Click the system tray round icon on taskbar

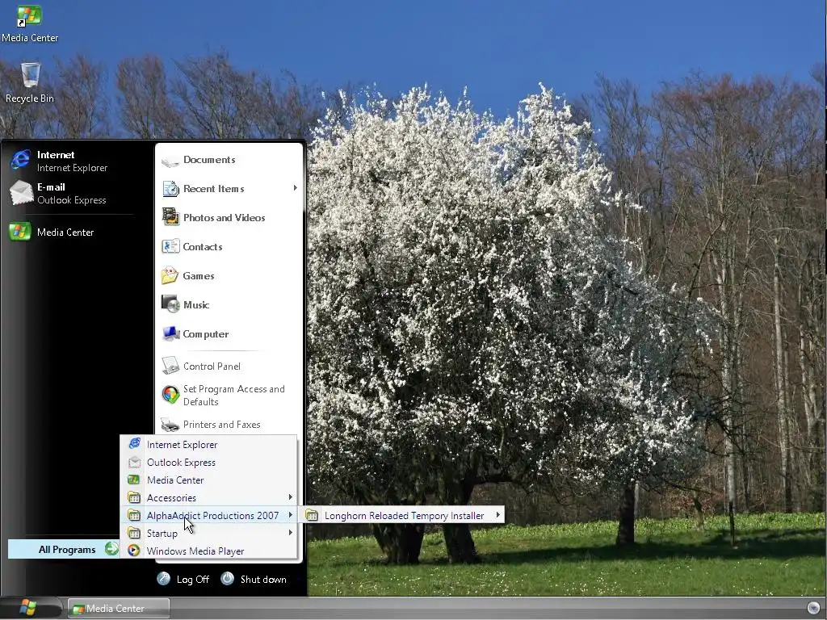click(x=813, y=607)
